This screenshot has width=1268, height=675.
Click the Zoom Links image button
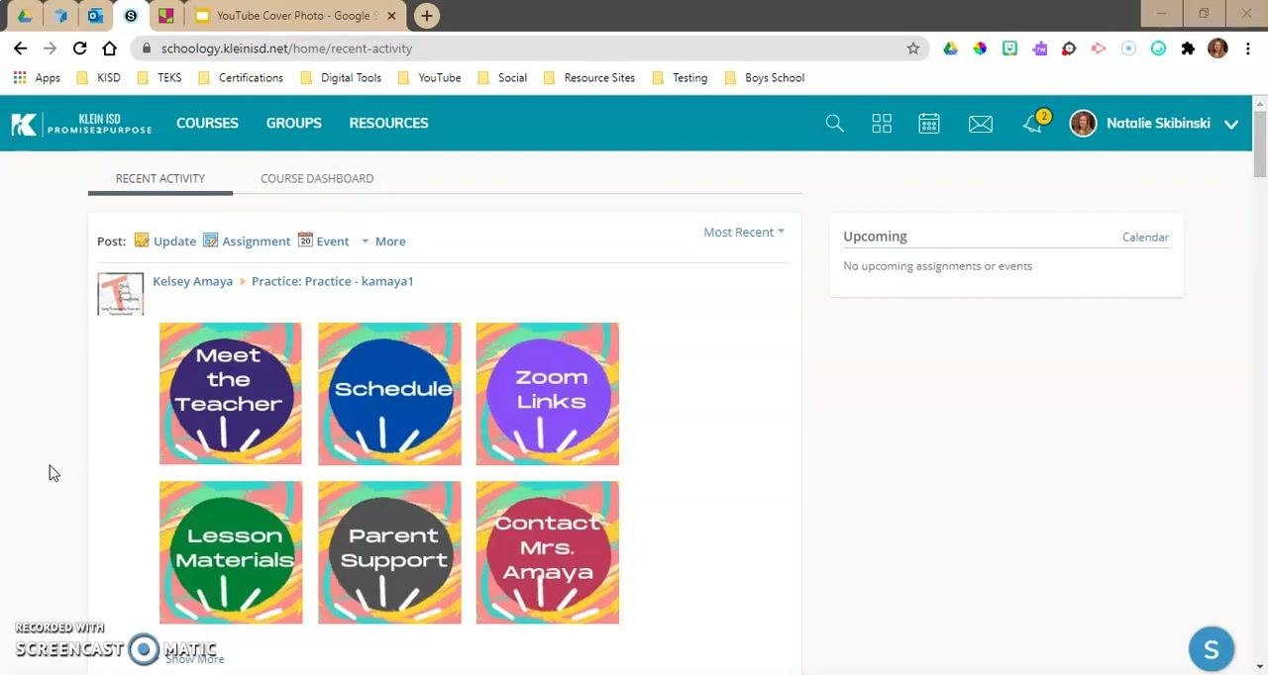click(548, 394)
